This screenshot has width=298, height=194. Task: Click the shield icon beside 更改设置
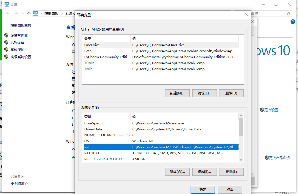pos(262,110)
